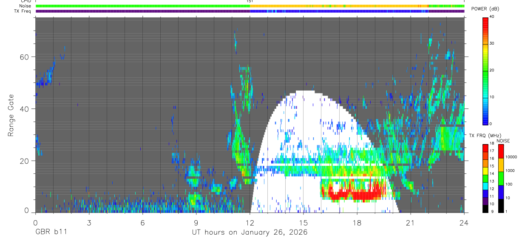Click the '10000' label on the NOISE scale
This screenshot has width=522, height=241.
(511, 157)
